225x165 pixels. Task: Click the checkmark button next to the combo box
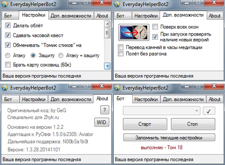coord(209,111)
